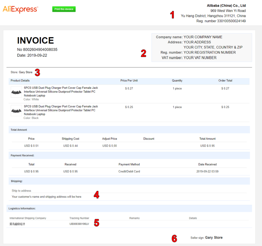Select the Alibaba (China) Co., Ltd company name
Screen dimensions: 262x246
226,6
